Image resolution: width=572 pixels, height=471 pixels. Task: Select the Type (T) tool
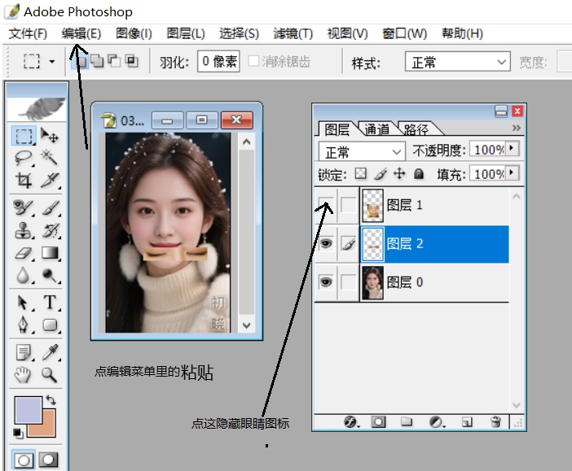tap(50, 303)
